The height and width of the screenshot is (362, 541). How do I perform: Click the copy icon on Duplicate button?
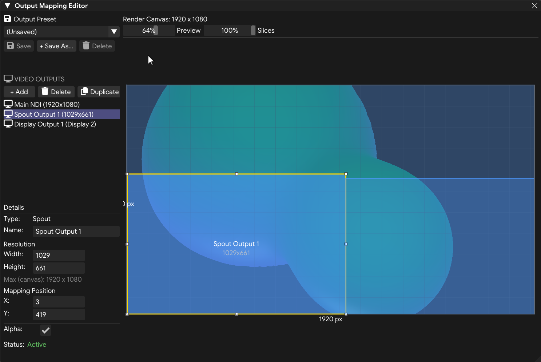pos(84,91)
